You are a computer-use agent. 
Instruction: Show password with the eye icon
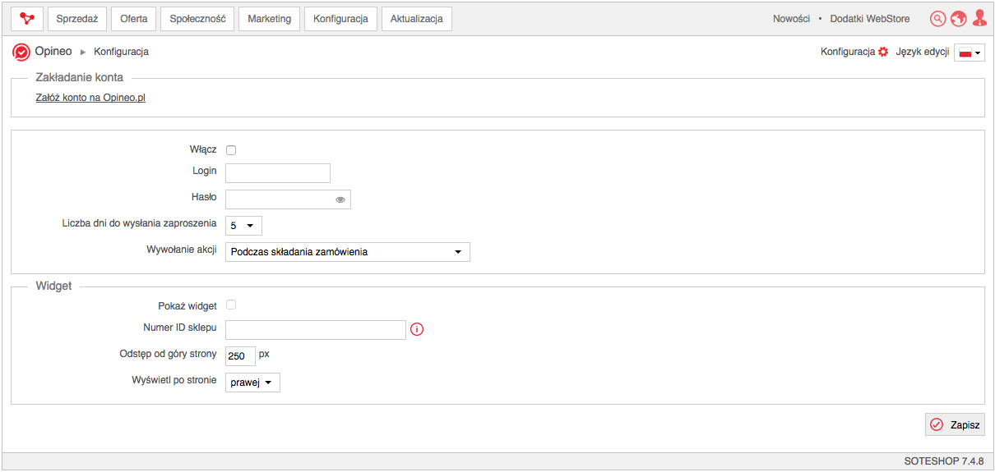pyautogui.click(x=340, y=199)
